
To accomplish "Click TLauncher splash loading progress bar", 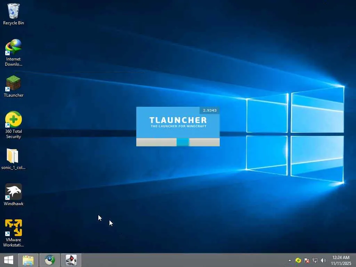I will tap(178, 142).
